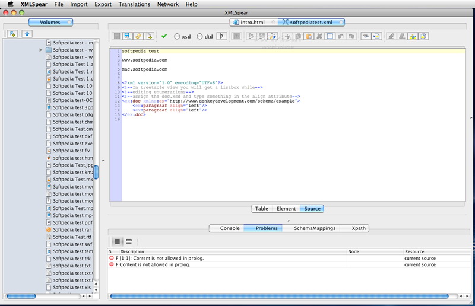The height and width of the screenshot is (306, 475).
Task: Click the red error icon on first problem
Action: pos(112,259)
